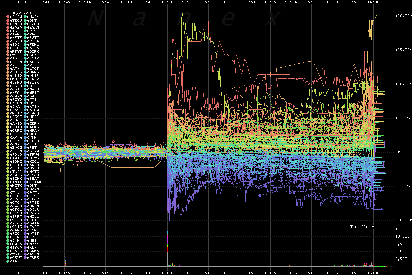Click the eTGTX ticker label
This screenshot has width=412, height=275.
(33, 58)
